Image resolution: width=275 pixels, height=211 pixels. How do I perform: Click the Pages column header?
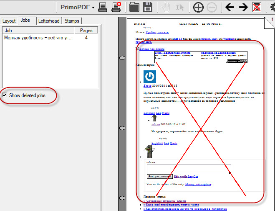point(86,31)
